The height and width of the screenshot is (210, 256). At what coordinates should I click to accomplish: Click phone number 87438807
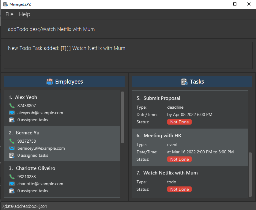tap(27, 106)
